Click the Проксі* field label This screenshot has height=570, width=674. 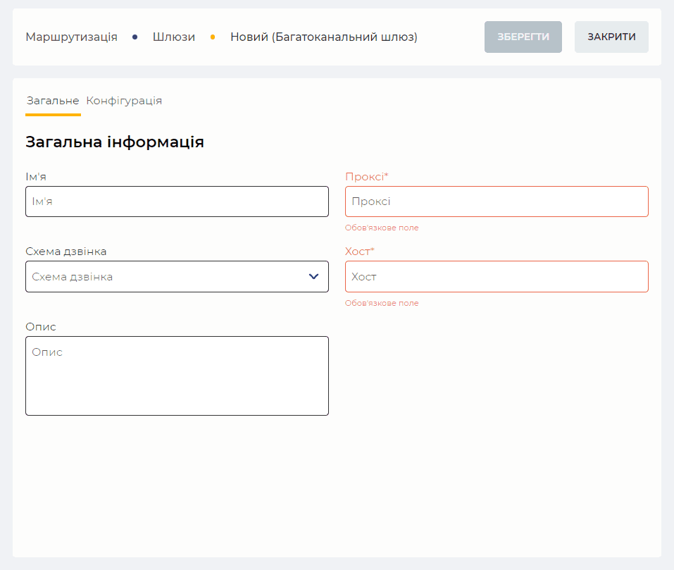coord(367,177)
